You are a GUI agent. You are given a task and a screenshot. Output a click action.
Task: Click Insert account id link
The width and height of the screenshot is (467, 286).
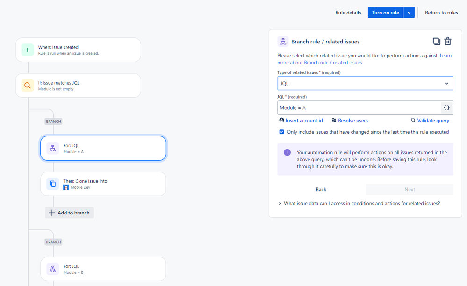pos(301,120)
